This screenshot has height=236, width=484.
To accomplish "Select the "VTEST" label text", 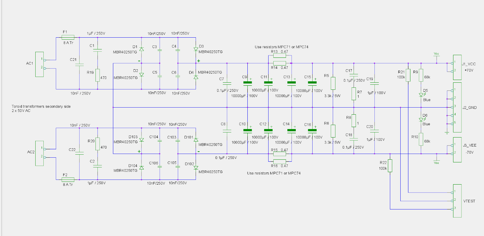I will [469, 201].
